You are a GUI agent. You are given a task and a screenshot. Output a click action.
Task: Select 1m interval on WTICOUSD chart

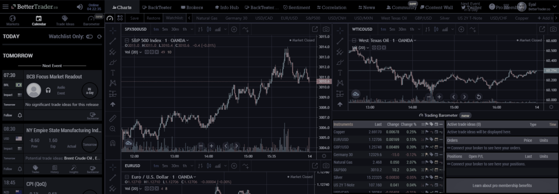click(x=383, y=29)
